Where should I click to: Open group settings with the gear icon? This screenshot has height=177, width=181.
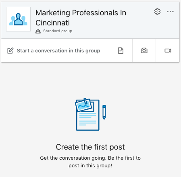pos(157,12)
